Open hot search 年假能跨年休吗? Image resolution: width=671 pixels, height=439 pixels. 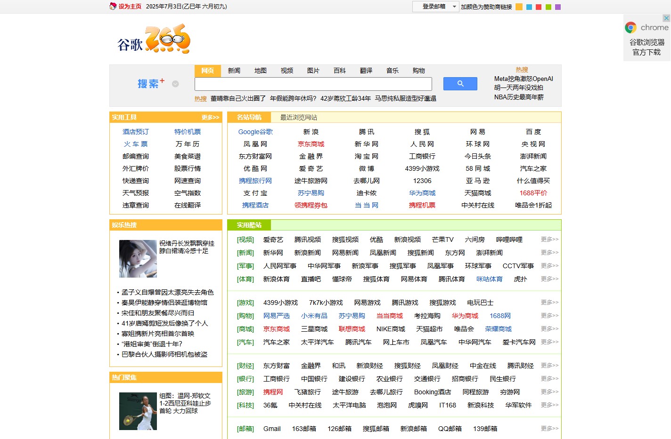pos(293,98)
